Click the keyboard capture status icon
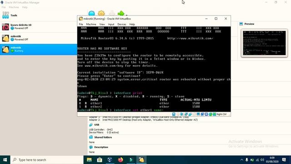Viewport: 291px width, 164px height. click(214, 114)
